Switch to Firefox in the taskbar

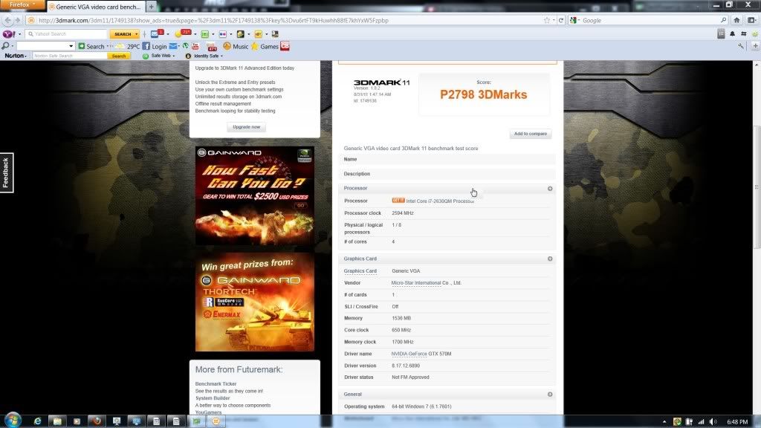point(97,421)
